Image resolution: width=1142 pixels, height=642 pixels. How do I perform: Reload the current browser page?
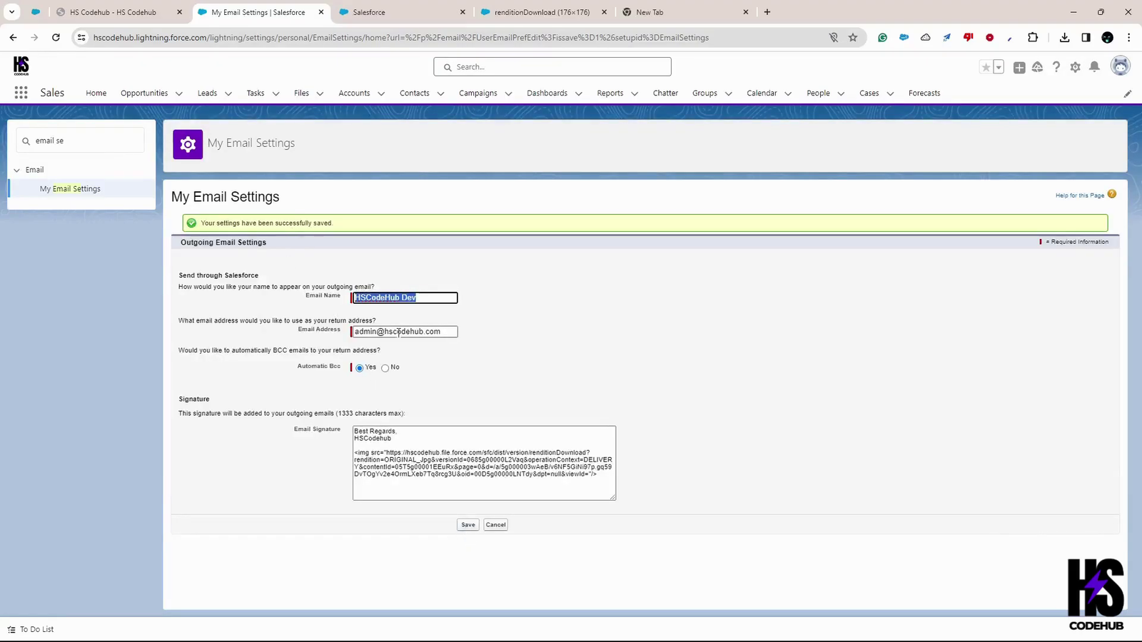[56, 38]
